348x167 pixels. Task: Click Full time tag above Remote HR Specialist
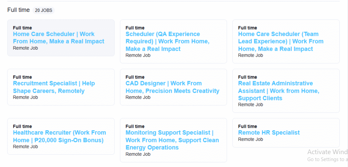pyautogui.click(x=247, y=126)
